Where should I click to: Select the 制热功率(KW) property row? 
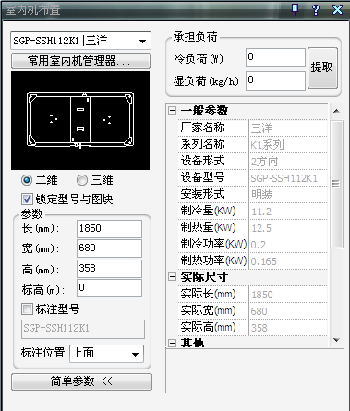click(x=252, y=260)
